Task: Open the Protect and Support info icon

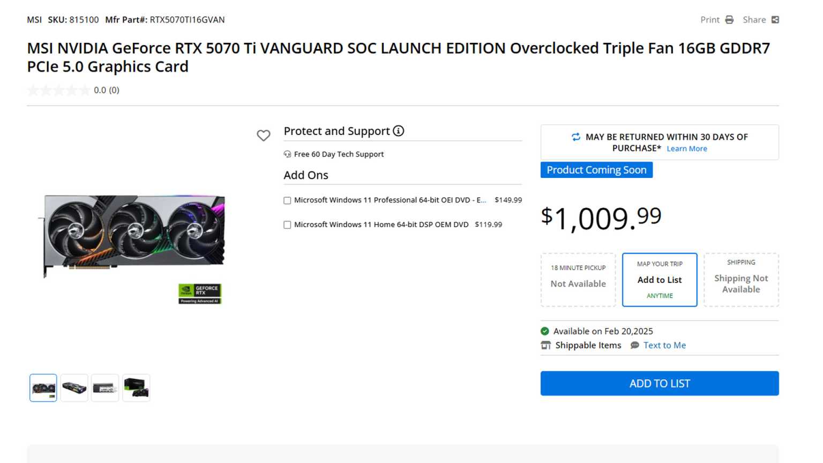Action: point(399,131)
